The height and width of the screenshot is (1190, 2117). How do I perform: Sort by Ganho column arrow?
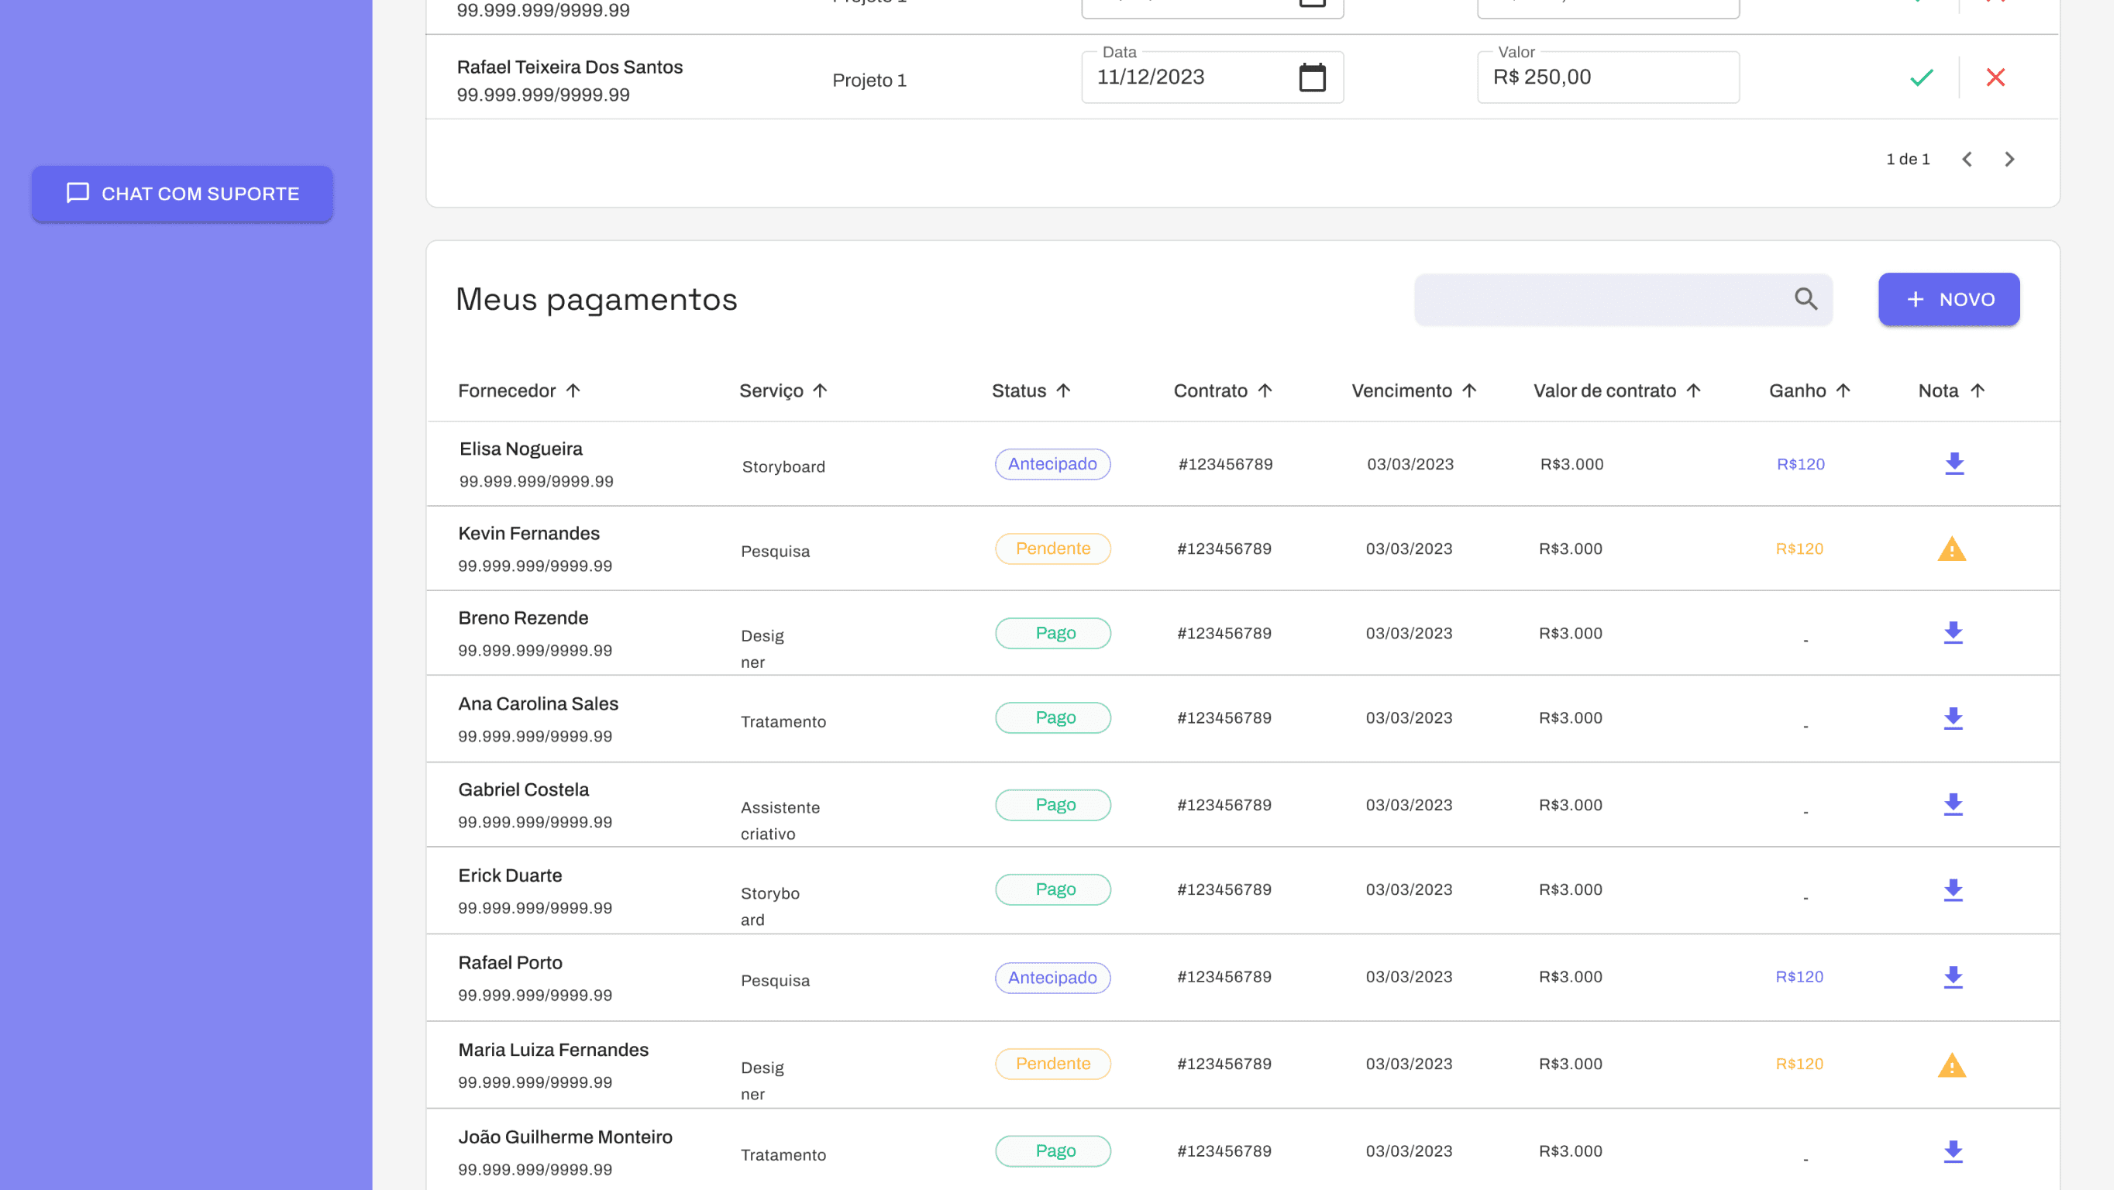pos(1843,390)
